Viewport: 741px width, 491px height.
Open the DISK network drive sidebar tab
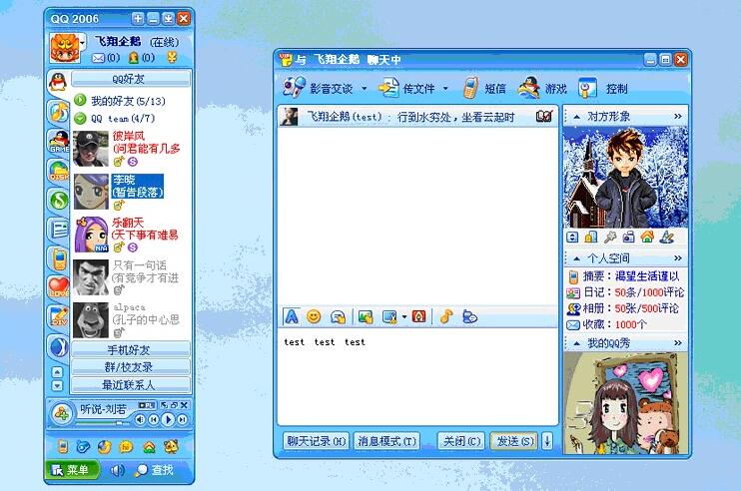(59, 171)
